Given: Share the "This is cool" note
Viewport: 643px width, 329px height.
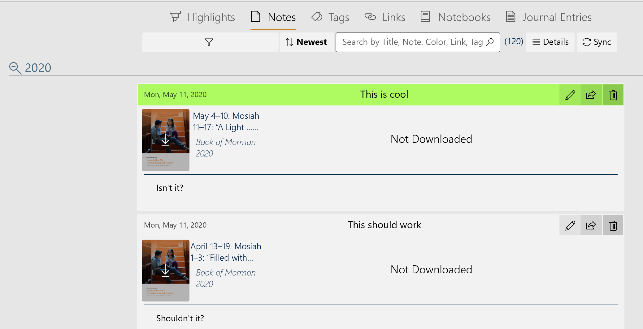Looking at the screenshot, I should pos(591,95).
